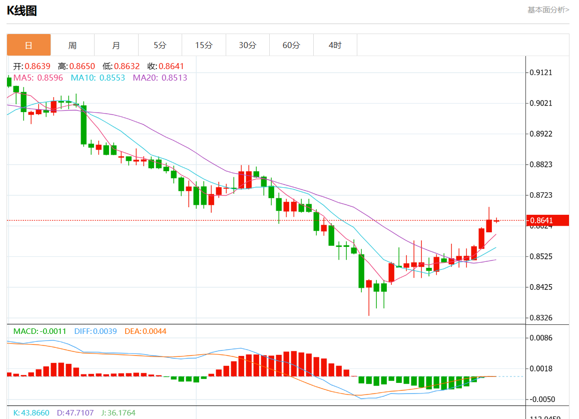Click the DIFF:0.0039 value label

[96, 331]
